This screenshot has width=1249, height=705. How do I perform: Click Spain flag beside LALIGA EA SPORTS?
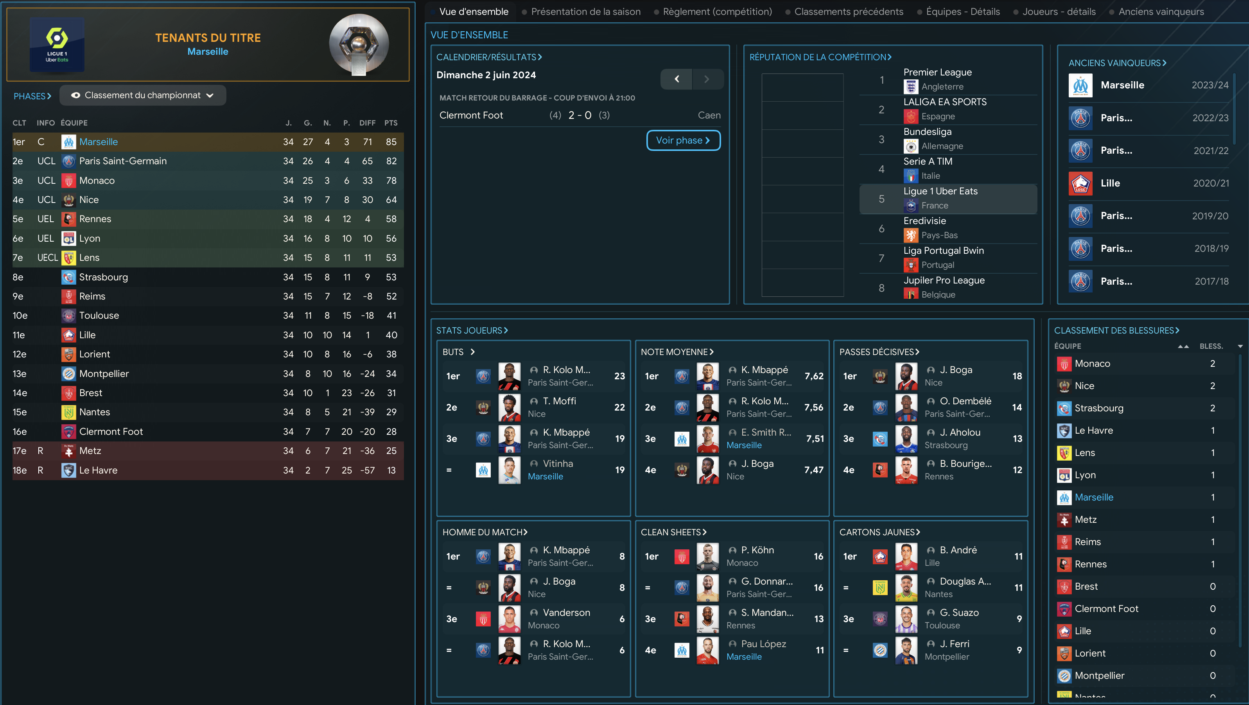[x=911, y=117]
